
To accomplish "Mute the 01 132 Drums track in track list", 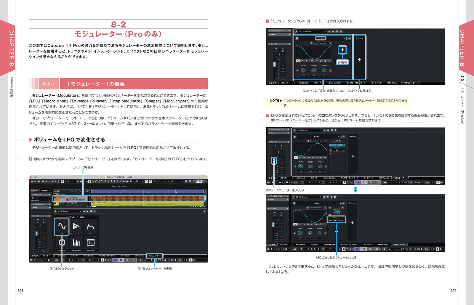I will click(x=60, y=197).
